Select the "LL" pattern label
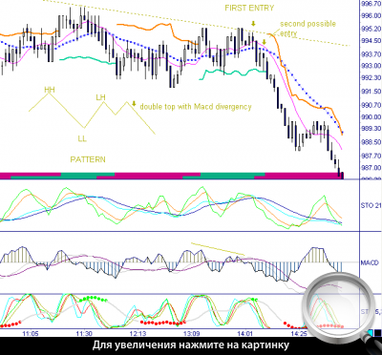 pyautogui.click(x=82, y=138)
